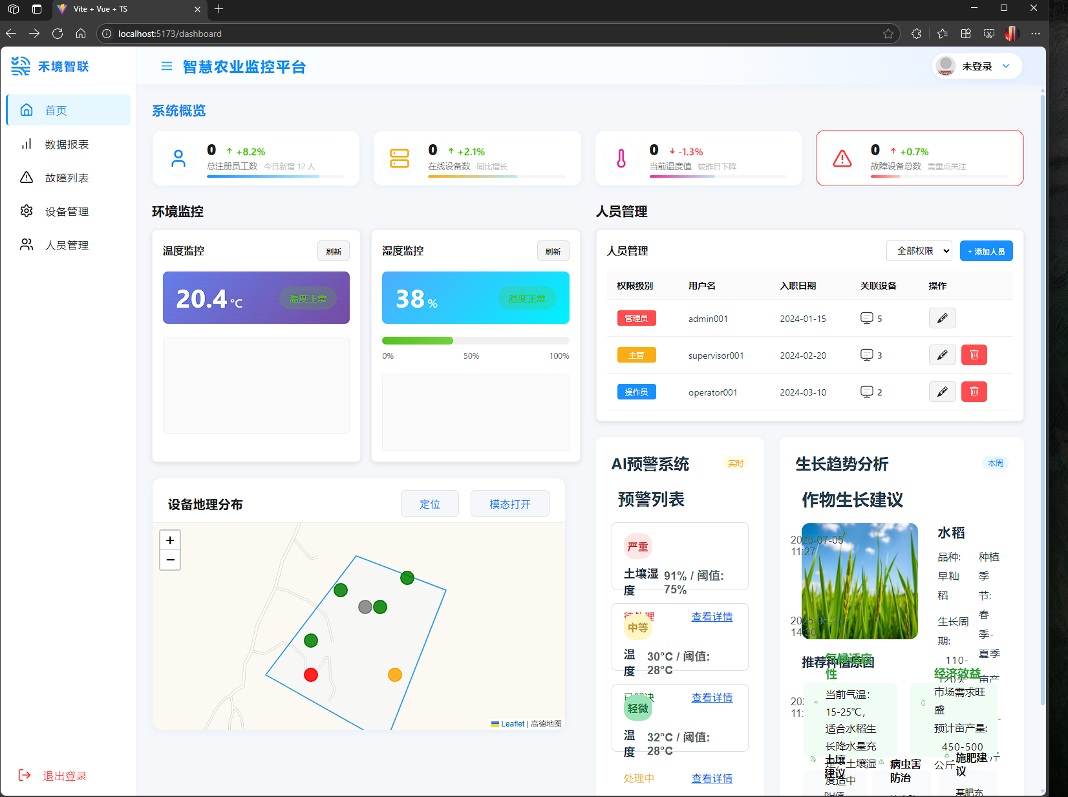
Task: Click the hamburger menu collapse icon
Action: tap(167, 67)
